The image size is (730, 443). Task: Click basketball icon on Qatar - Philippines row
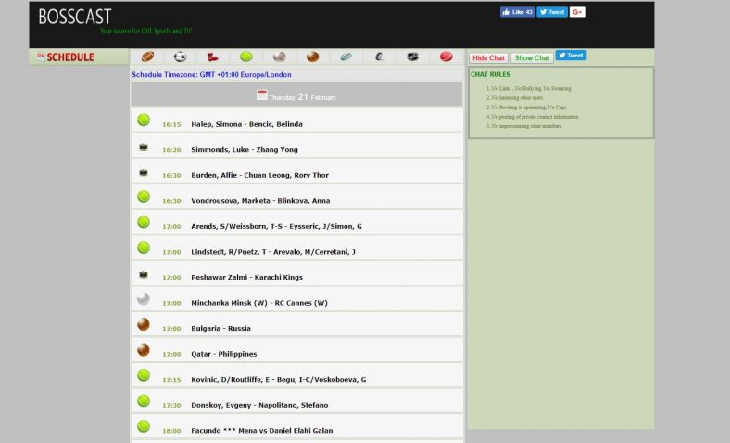[x=144, y=349]
